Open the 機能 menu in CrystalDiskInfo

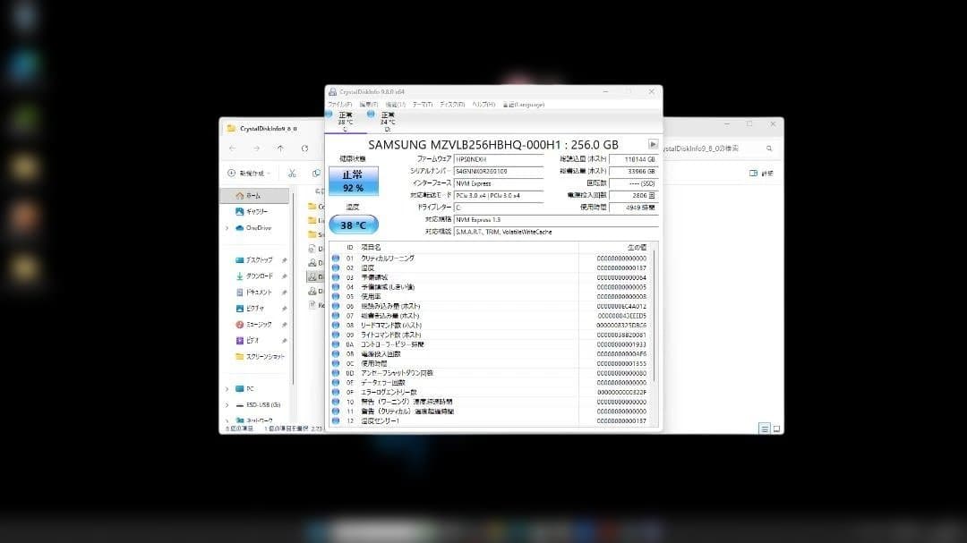(396, 105)
